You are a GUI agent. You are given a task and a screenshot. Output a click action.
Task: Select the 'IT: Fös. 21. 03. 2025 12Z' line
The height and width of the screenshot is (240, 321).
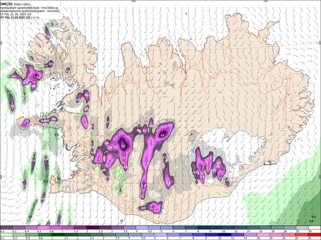pyautogui.click(x=16, y=14)
